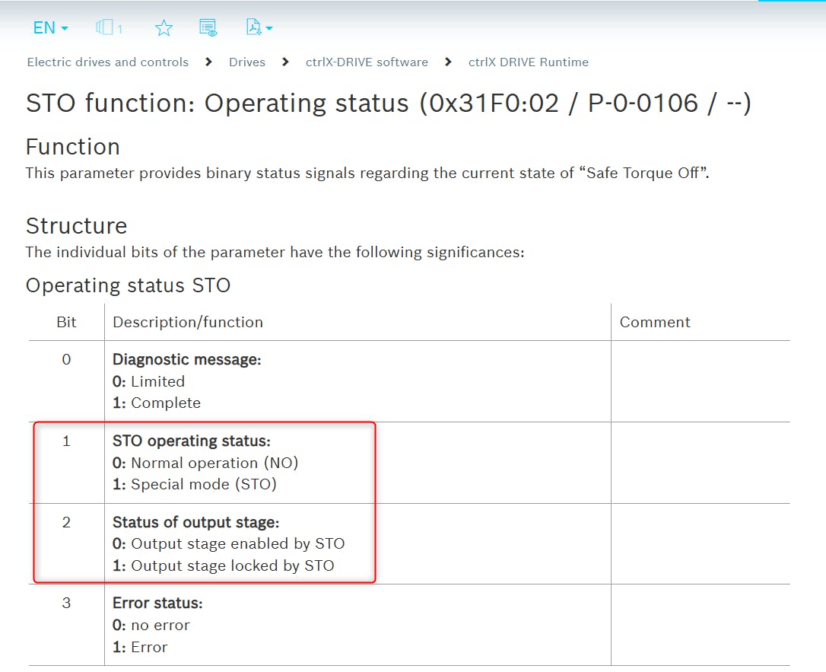Screen dimensions: 826x672
Task: Click chevron between Drives and ctrlX-DRIVE software
Action: pyautogui.click(x=286, y=62)
